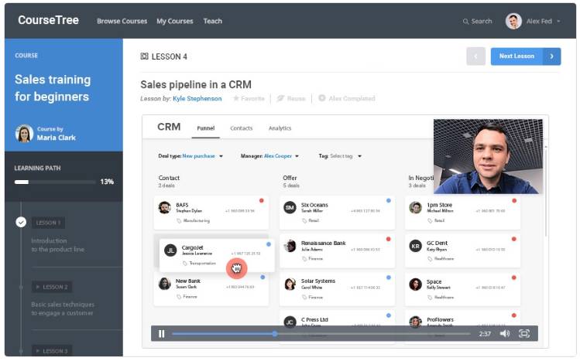Mute the video volume speaker icon

pos(505,334)
